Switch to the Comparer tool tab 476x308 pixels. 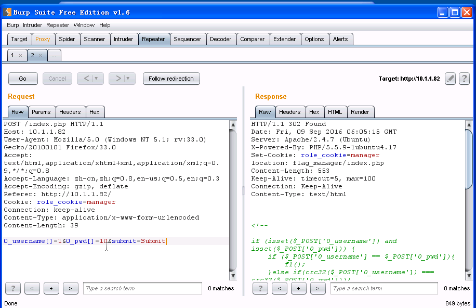[x=252, y=39]
